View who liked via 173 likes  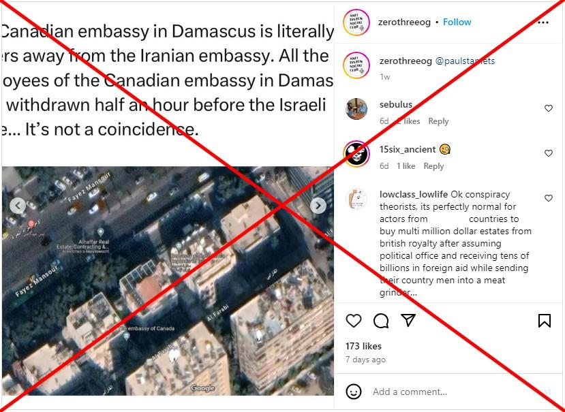point(363,346)
